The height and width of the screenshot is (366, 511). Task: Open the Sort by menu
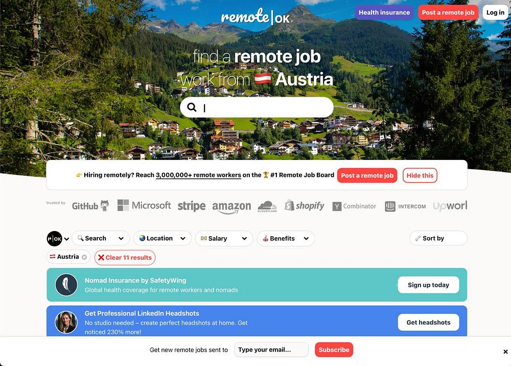(438, 238)
